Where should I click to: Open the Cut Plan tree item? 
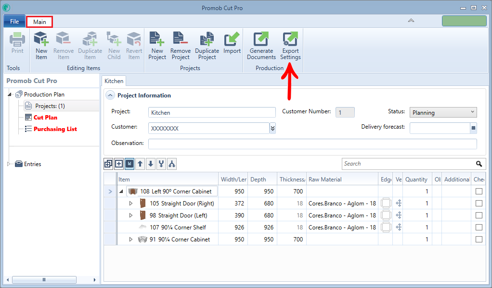click(x=45, y=118)
